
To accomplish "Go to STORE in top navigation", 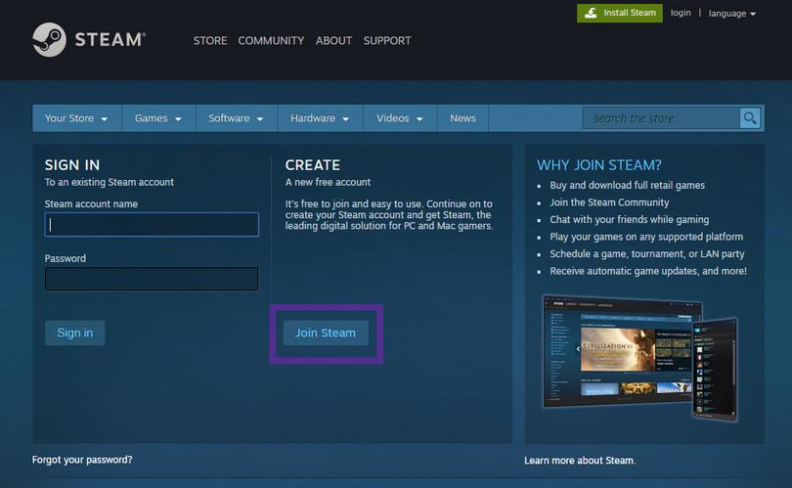I will 210,40.
